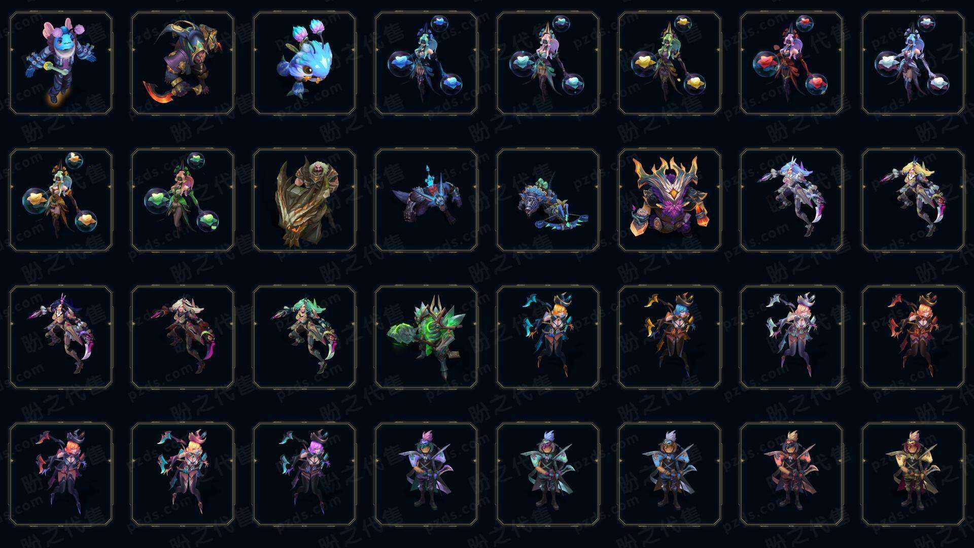
Task: Click the dark wolf beast with the blue spear
Action: [x=426, y=200]
